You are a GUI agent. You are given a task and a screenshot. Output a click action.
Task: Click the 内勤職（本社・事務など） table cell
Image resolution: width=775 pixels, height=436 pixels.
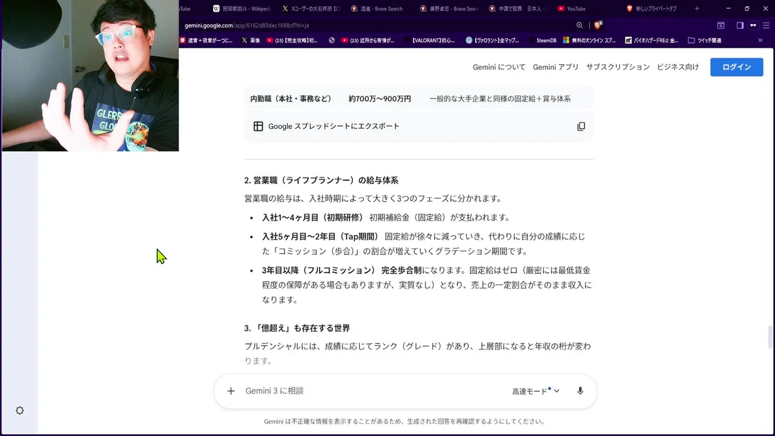coord(291,99)
